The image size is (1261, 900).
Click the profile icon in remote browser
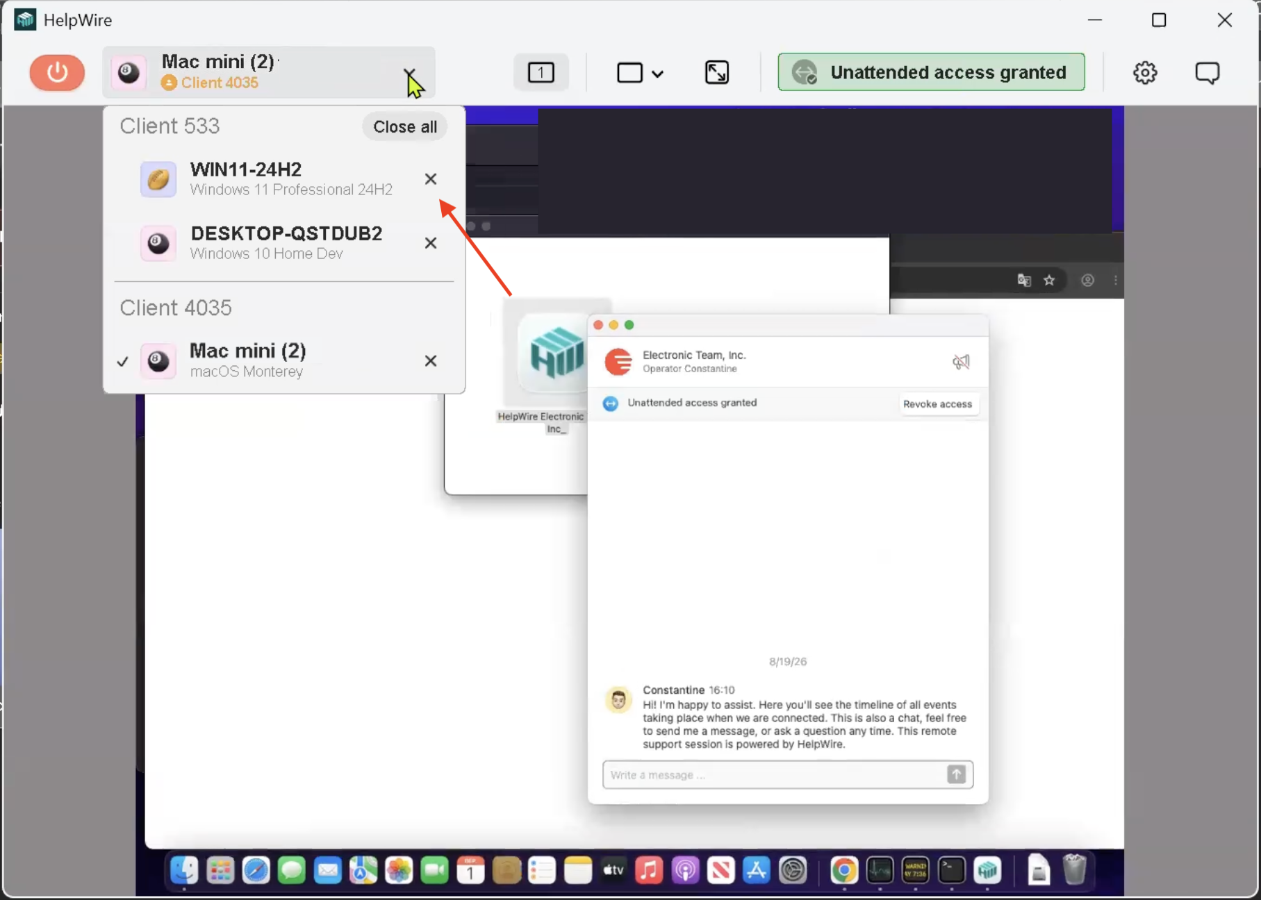click(1088, 280)
